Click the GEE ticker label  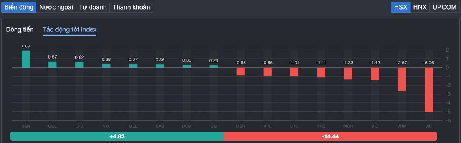click(53, 126)
